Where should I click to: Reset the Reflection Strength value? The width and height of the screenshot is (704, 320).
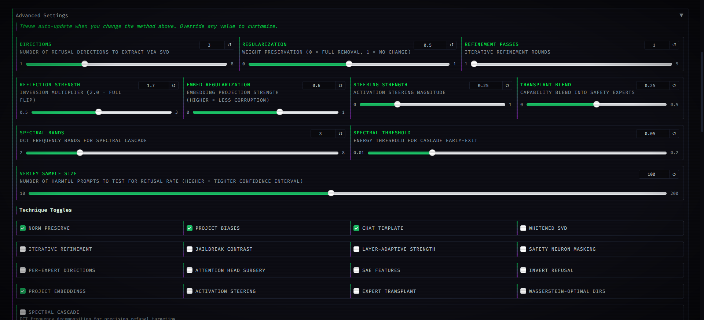[x=174, y=86]
